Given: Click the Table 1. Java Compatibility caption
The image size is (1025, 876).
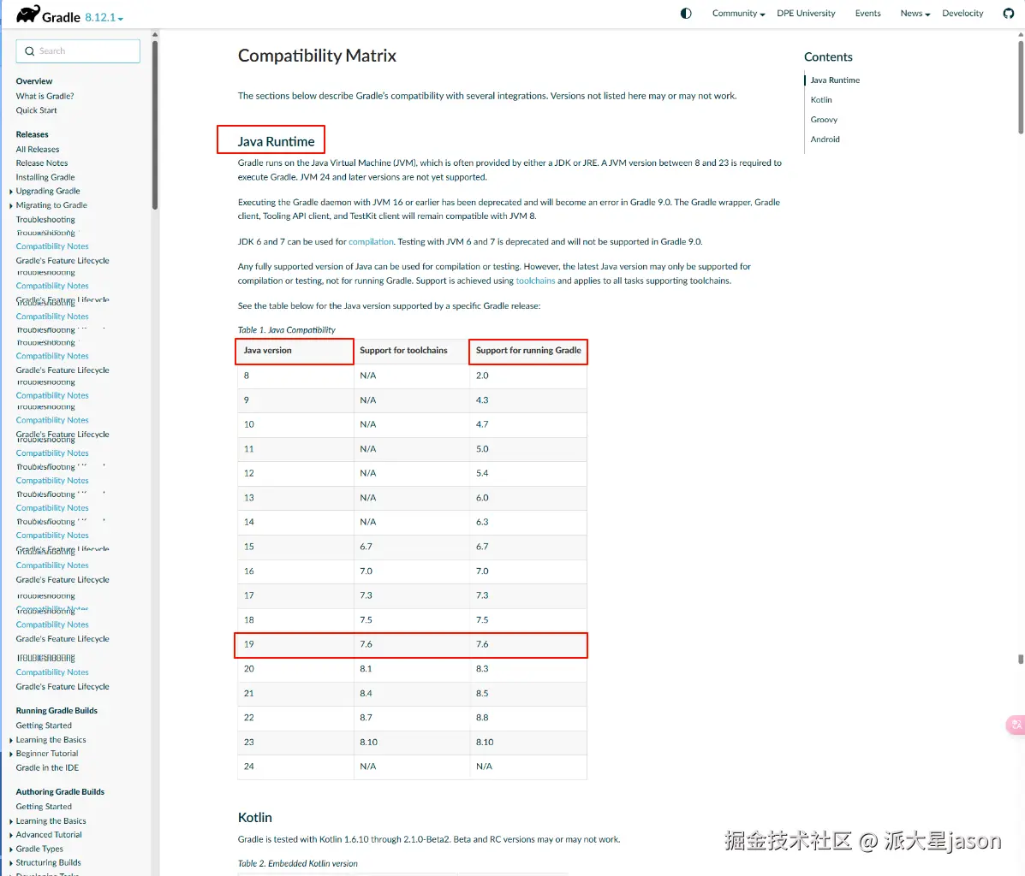Looking at the screenshot, I should click(x=286, y=330).
